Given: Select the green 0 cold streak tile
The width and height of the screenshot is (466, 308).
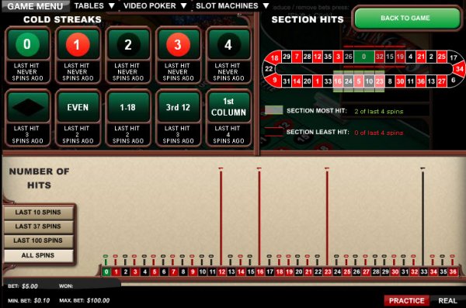Looking at the screenshot, I should coord(27,55).
